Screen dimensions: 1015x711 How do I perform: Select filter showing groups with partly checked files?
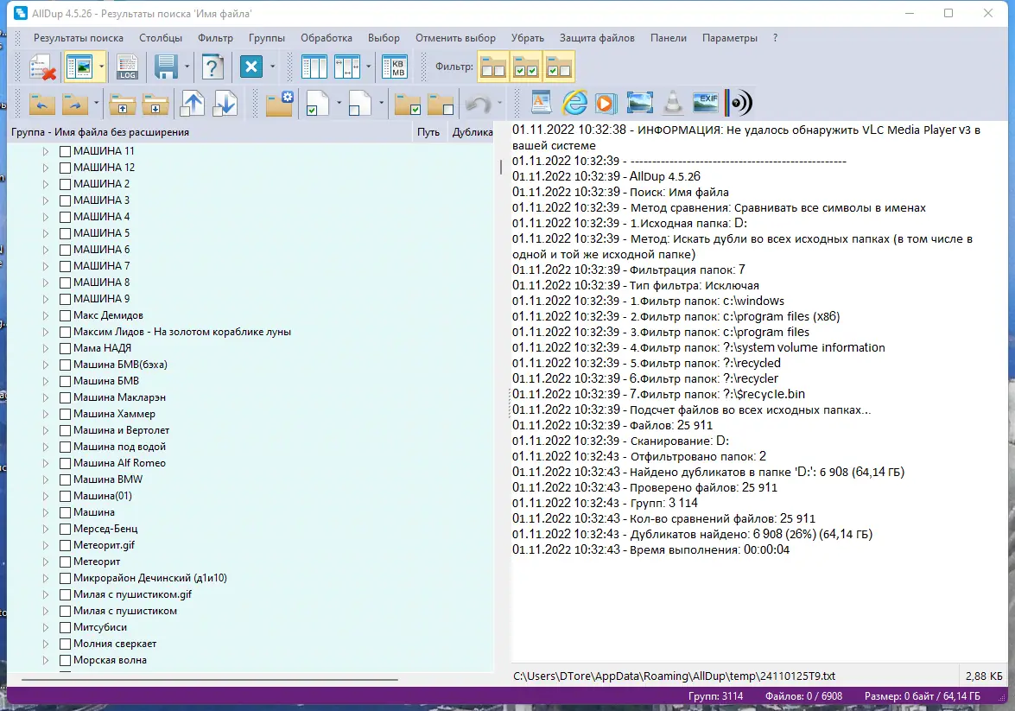[558, 67]
